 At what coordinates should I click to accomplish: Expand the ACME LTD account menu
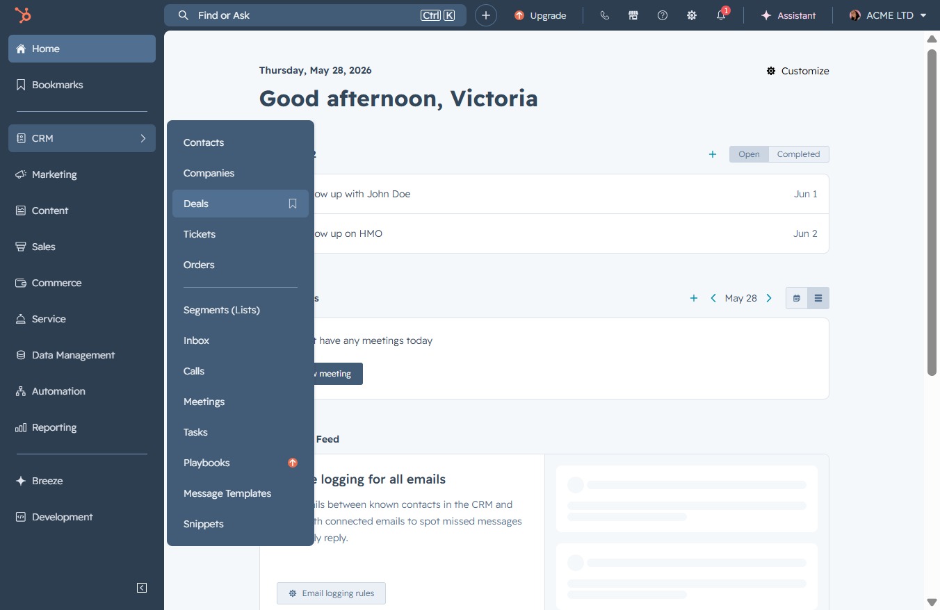coord(889,15)
